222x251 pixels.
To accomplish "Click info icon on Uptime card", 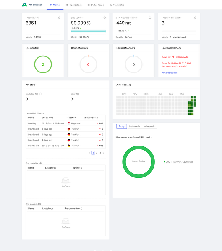I will tap(104, 18).
